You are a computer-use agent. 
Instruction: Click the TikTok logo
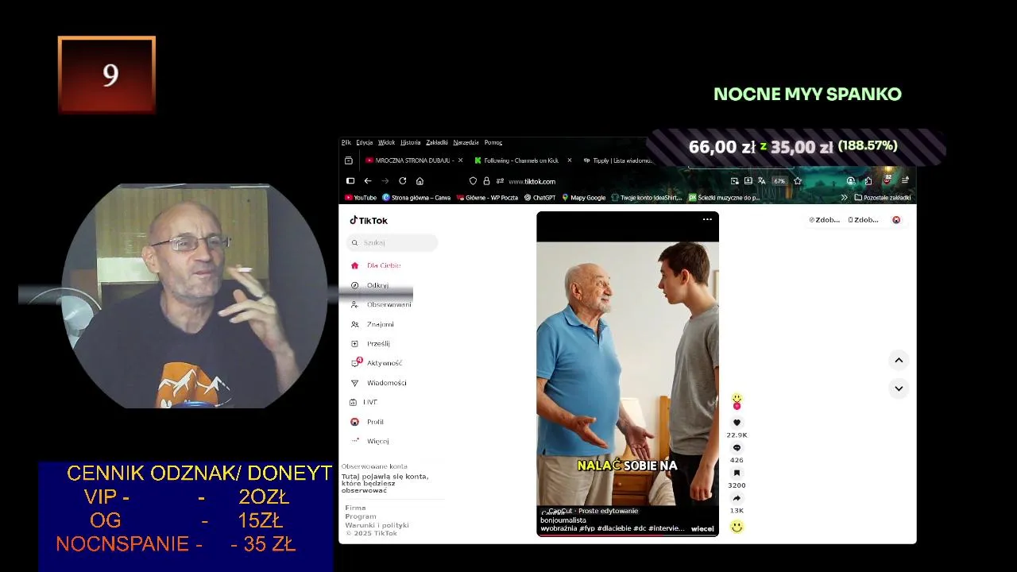point(369,220)
